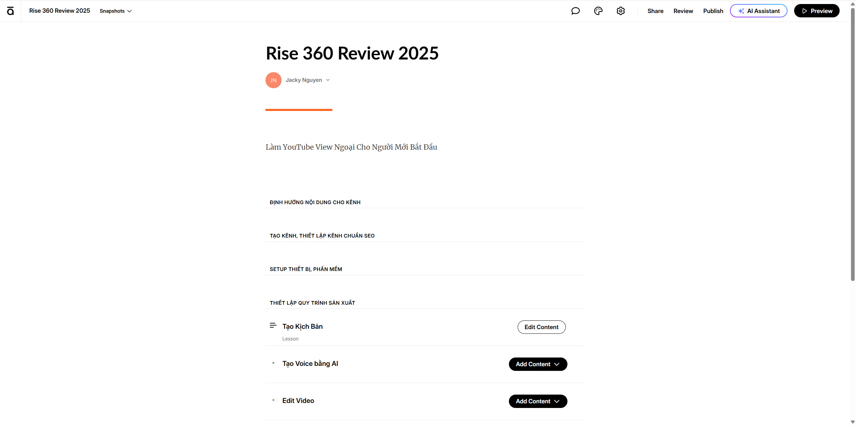
Task: Open the theme palette icon
Action: pos(598,11)
